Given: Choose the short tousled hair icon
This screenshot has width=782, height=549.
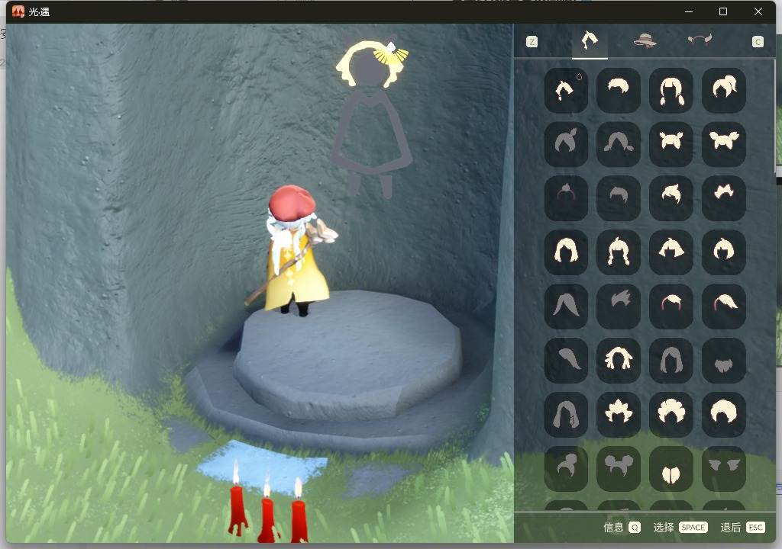Looking at the screenshot, I should click(619, 90).
